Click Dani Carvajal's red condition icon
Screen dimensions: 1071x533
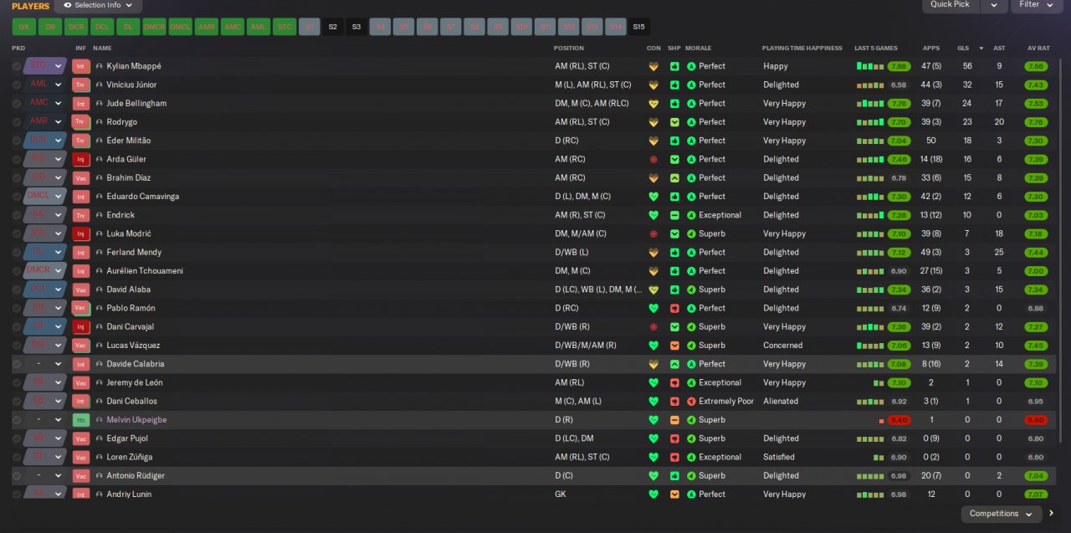[x=653, y=326]
